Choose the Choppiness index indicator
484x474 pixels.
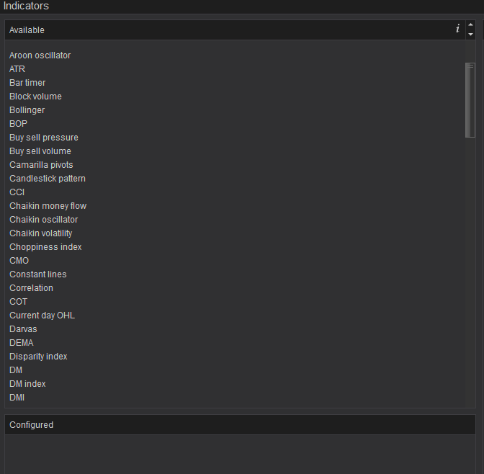pos(45,247)
